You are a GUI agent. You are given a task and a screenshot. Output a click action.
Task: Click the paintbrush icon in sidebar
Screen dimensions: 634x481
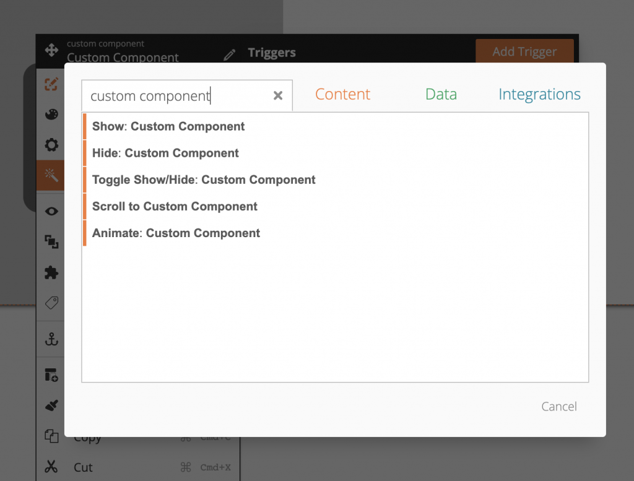coord(51,405)
